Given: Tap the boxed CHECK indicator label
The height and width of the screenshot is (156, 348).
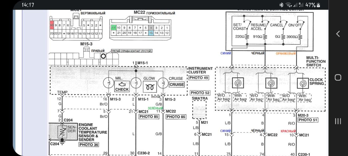Looking at the screenshot, I should tap(122, 89).
